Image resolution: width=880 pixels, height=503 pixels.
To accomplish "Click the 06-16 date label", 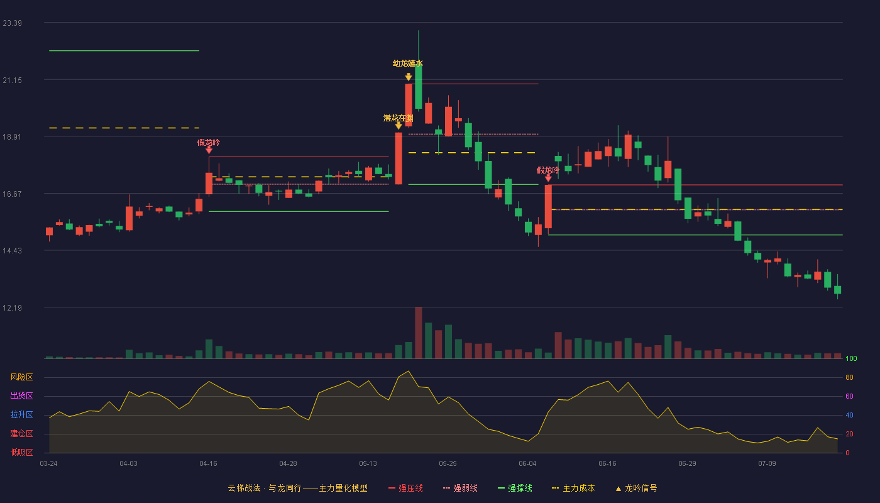I will point(607,463).
